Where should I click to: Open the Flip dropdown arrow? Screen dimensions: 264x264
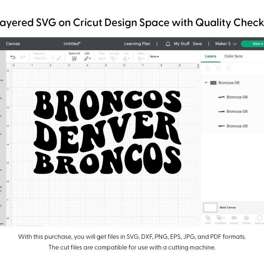tap(129, 59)
